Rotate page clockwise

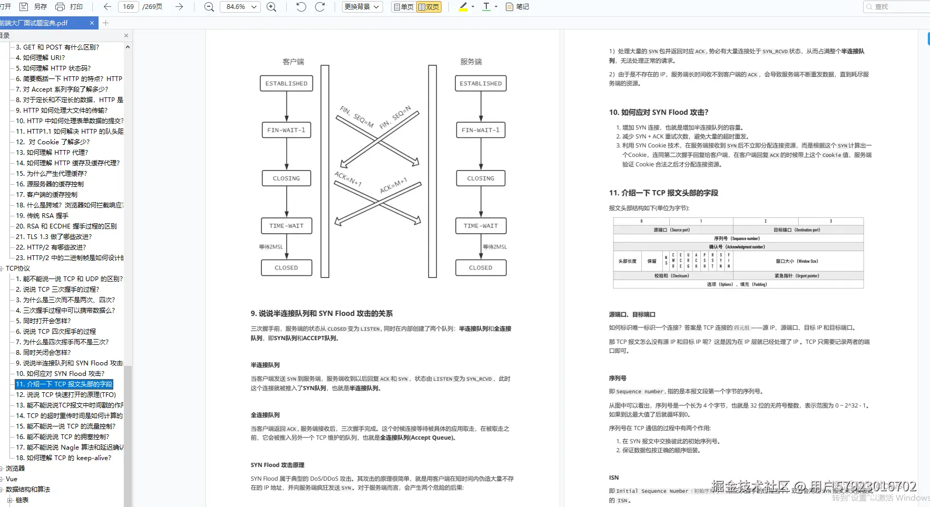(320, 7)
